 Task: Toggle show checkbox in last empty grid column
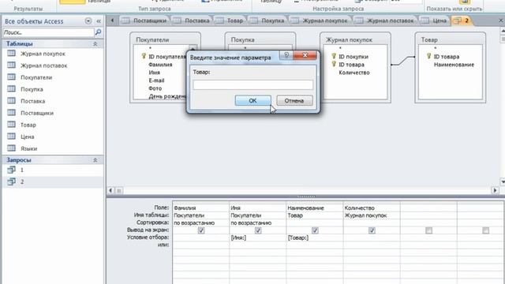(486, 230)
